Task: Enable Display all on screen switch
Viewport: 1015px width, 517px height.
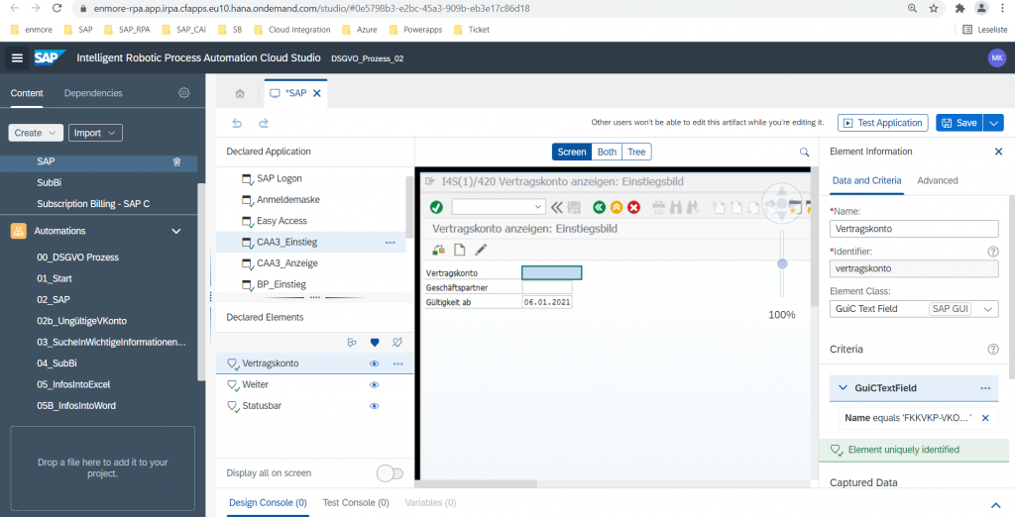Action: [390, 473]
